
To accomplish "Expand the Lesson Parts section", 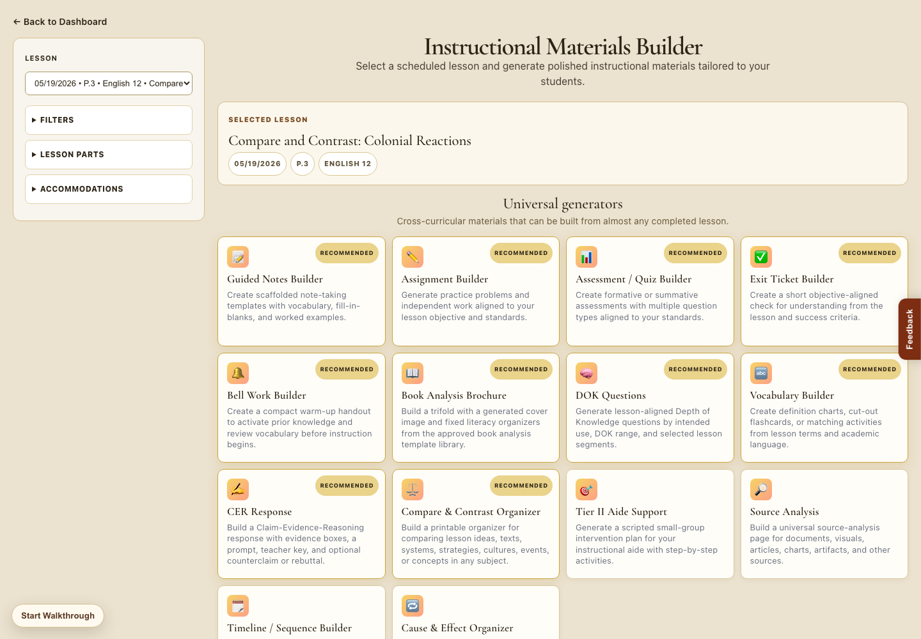I will [x=109, y=155].
